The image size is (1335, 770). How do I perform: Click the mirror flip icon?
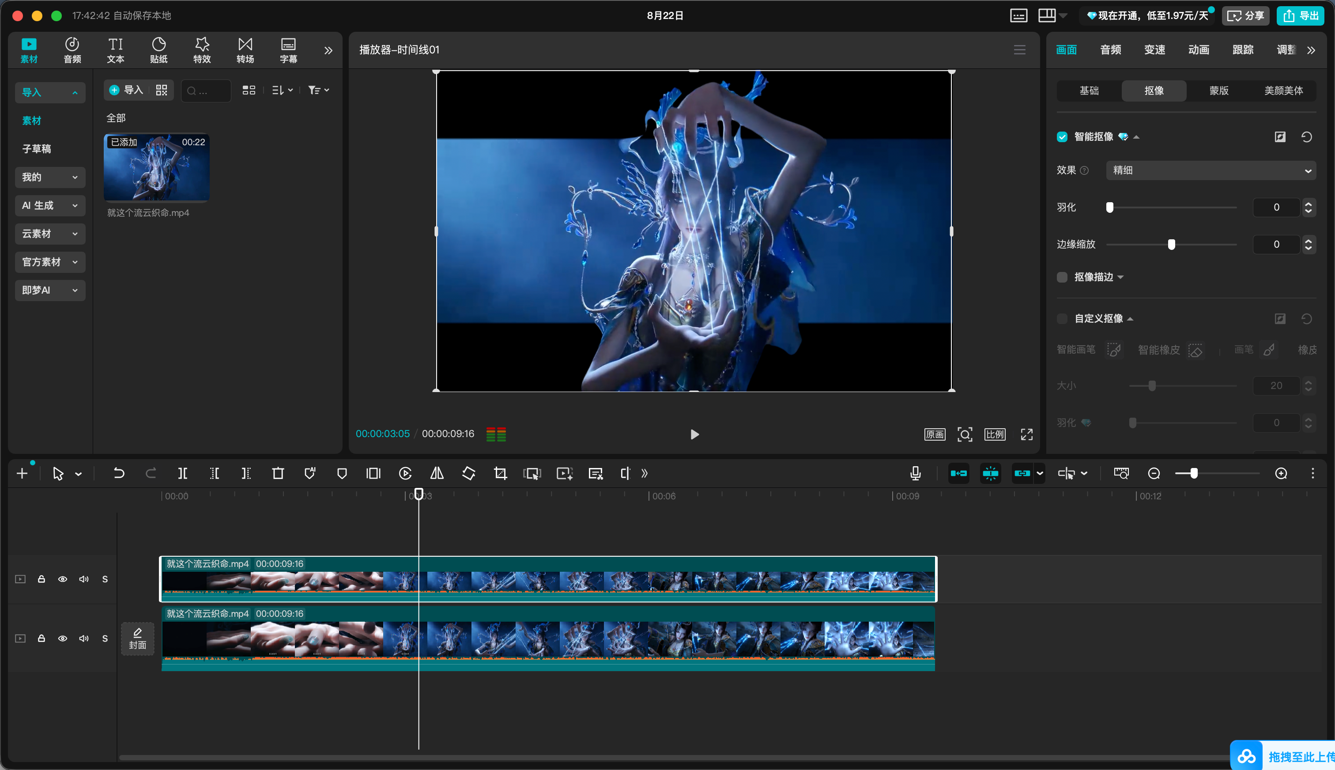[437, 473]
